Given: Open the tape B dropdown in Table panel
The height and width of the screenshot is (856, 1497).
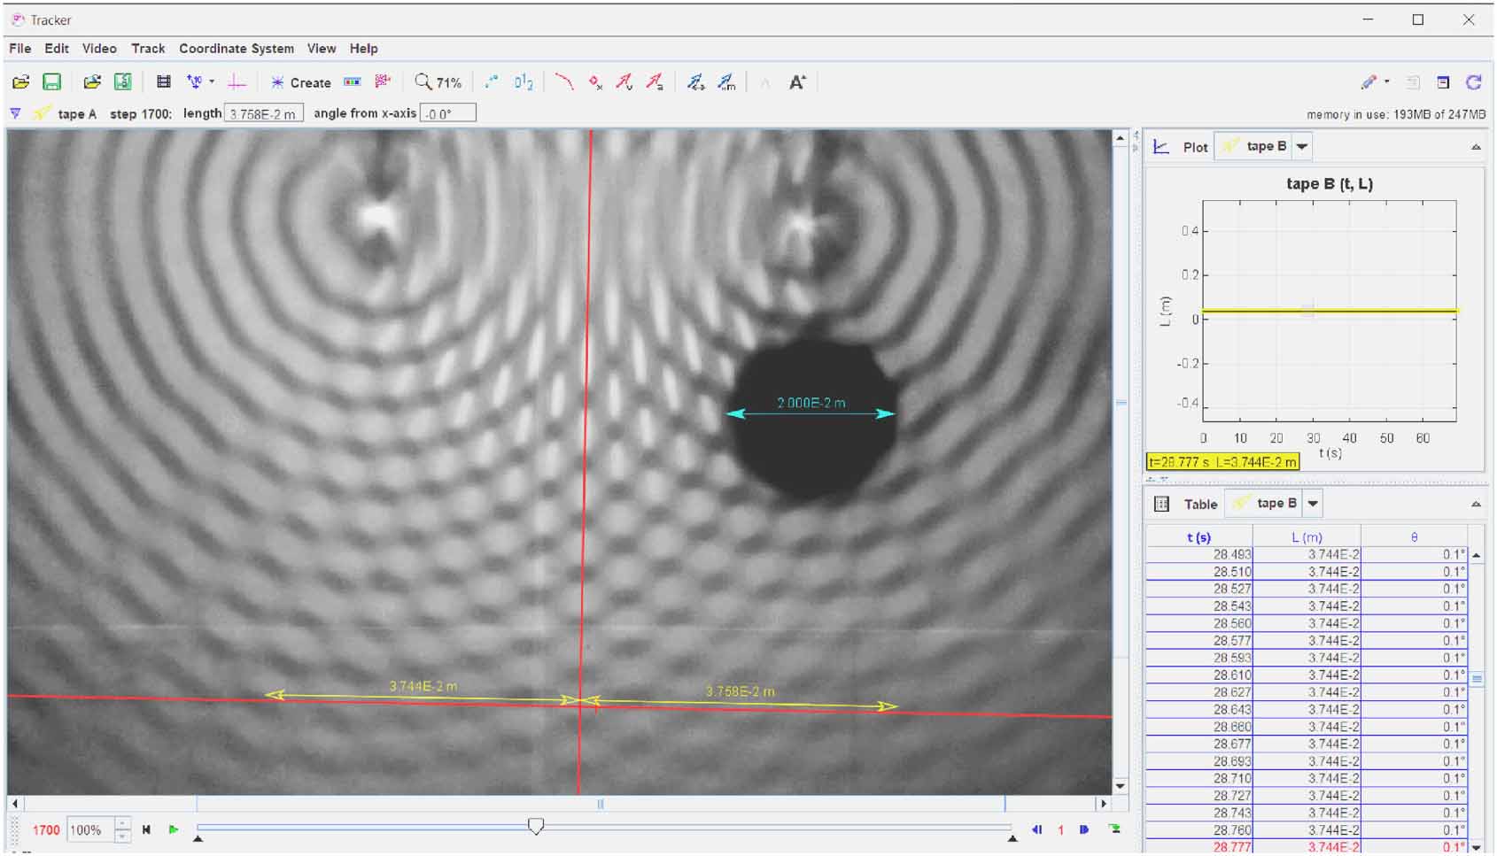Looking at the screenshot, I should click(1311, 503).
